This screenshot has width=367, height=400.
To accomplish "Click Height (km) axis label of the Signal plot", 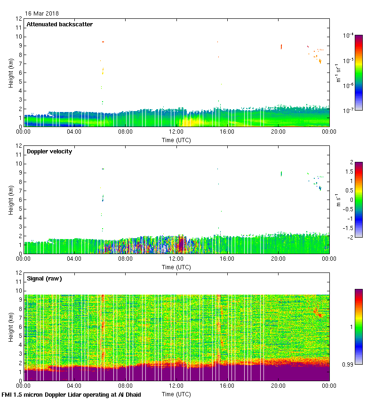I will coord(11,327).
